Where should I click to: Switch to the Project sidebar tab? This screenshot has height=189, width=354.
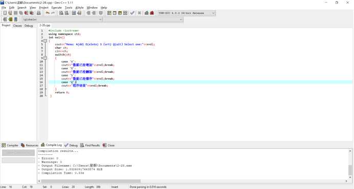pos(6,25)
